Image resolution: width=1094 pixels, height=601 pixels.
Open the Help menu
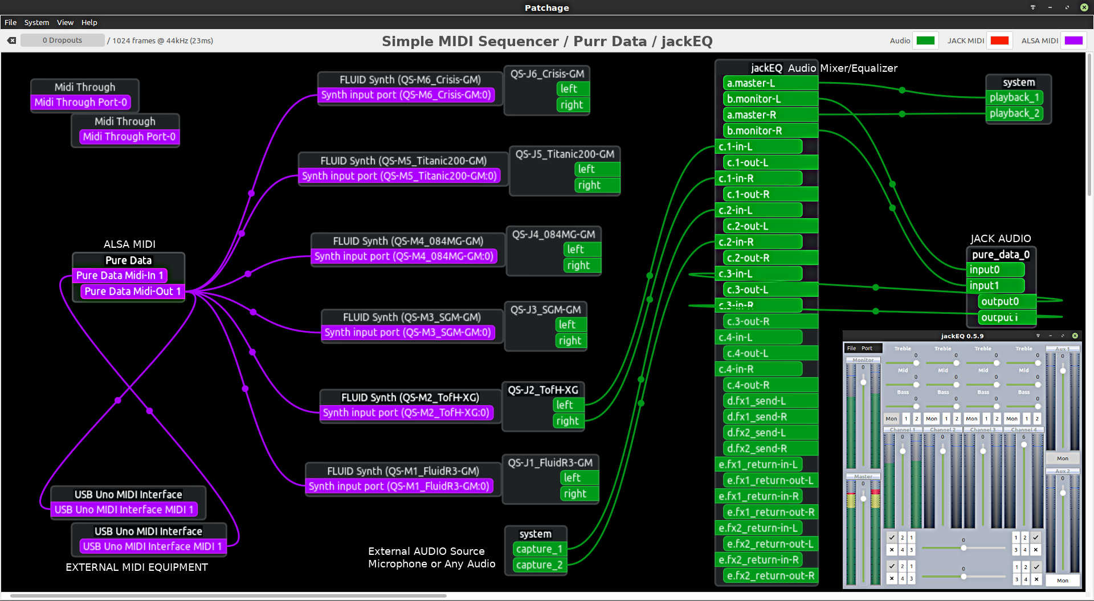tap(89, 22)
